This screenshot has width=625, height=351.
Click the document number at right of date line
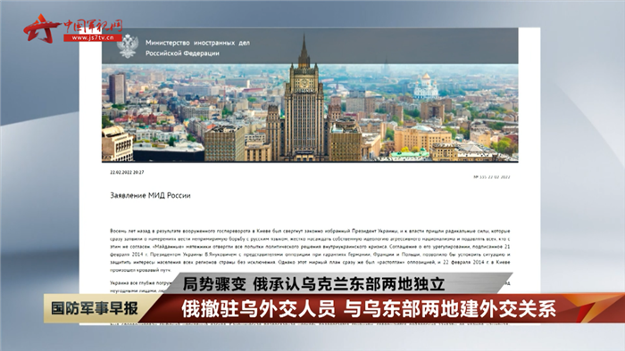coord(491,177)
